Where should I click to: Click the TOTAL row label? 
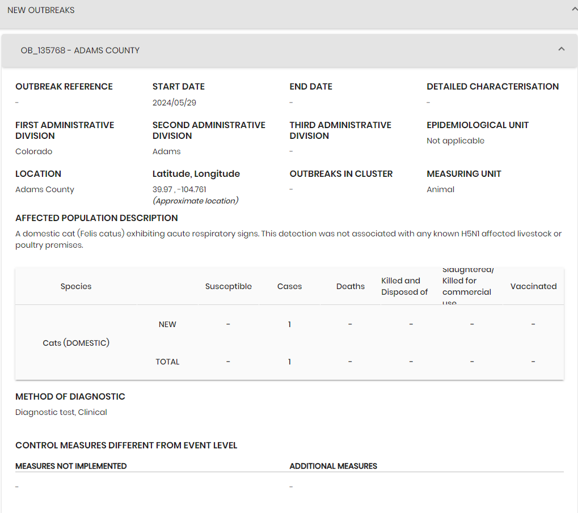(x=167, y=362)
